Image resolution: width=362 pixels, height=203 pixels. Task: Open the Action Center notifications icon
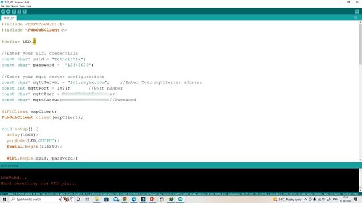(x=356, y=199)
